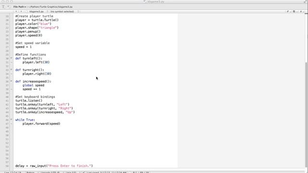Click the 'def turnleft():' line
The width and height of the screenshot is (308, 173).
29,58
